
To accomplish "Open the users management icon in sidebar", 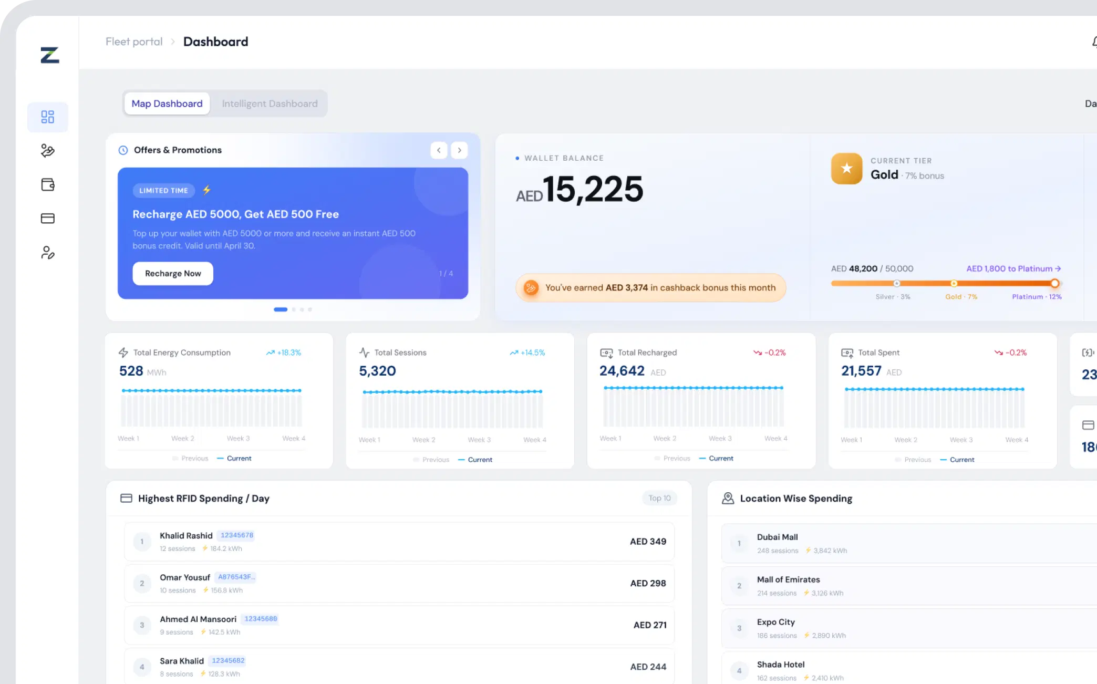I will tap(48, 151).
